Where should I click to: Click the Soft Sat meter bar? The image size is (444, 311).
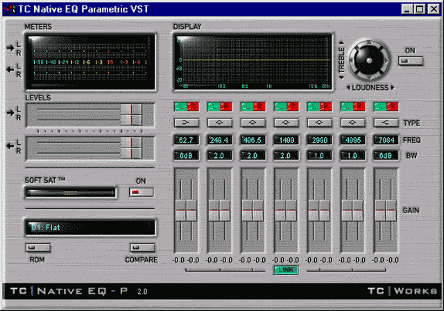click(71, 193)
